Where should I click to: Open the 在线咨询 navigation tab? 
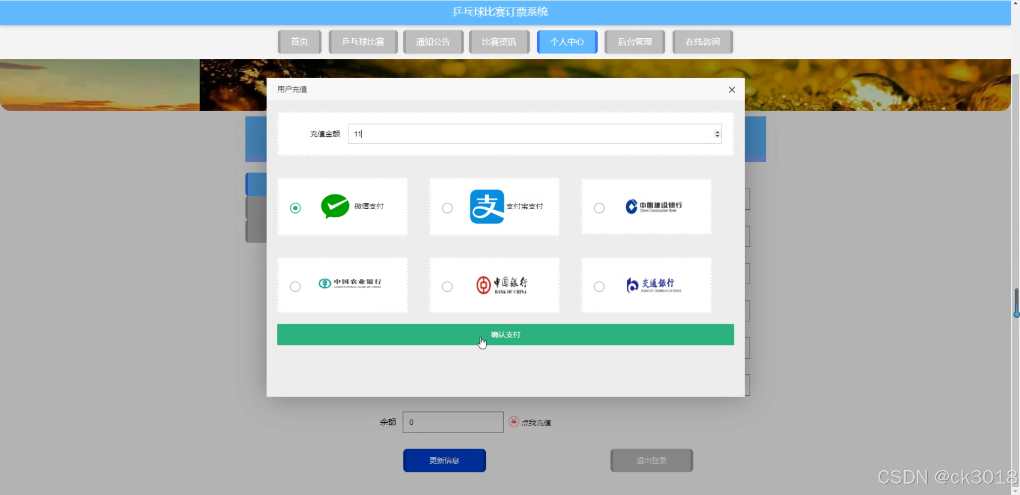(x=703, y=42)
